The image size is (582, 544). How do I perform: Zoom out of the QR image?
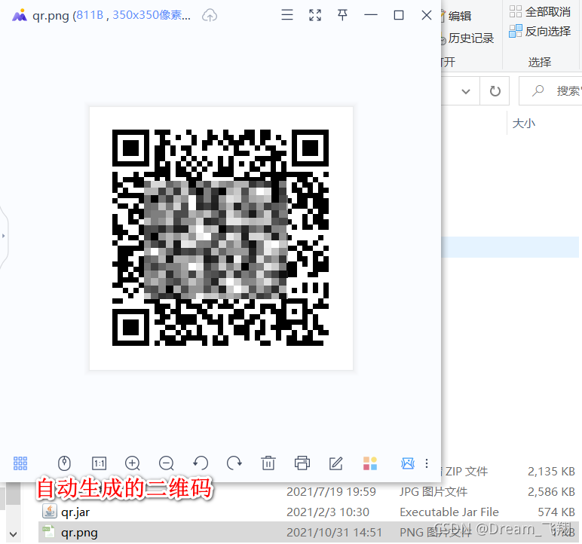click(167, 463)
